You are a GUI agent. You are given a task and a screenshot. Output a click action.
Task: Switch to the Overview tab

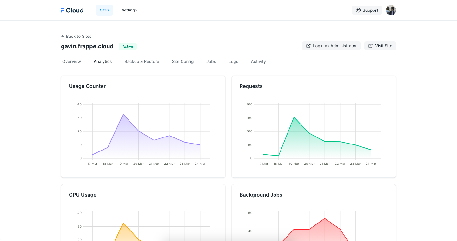click(71, 62)
